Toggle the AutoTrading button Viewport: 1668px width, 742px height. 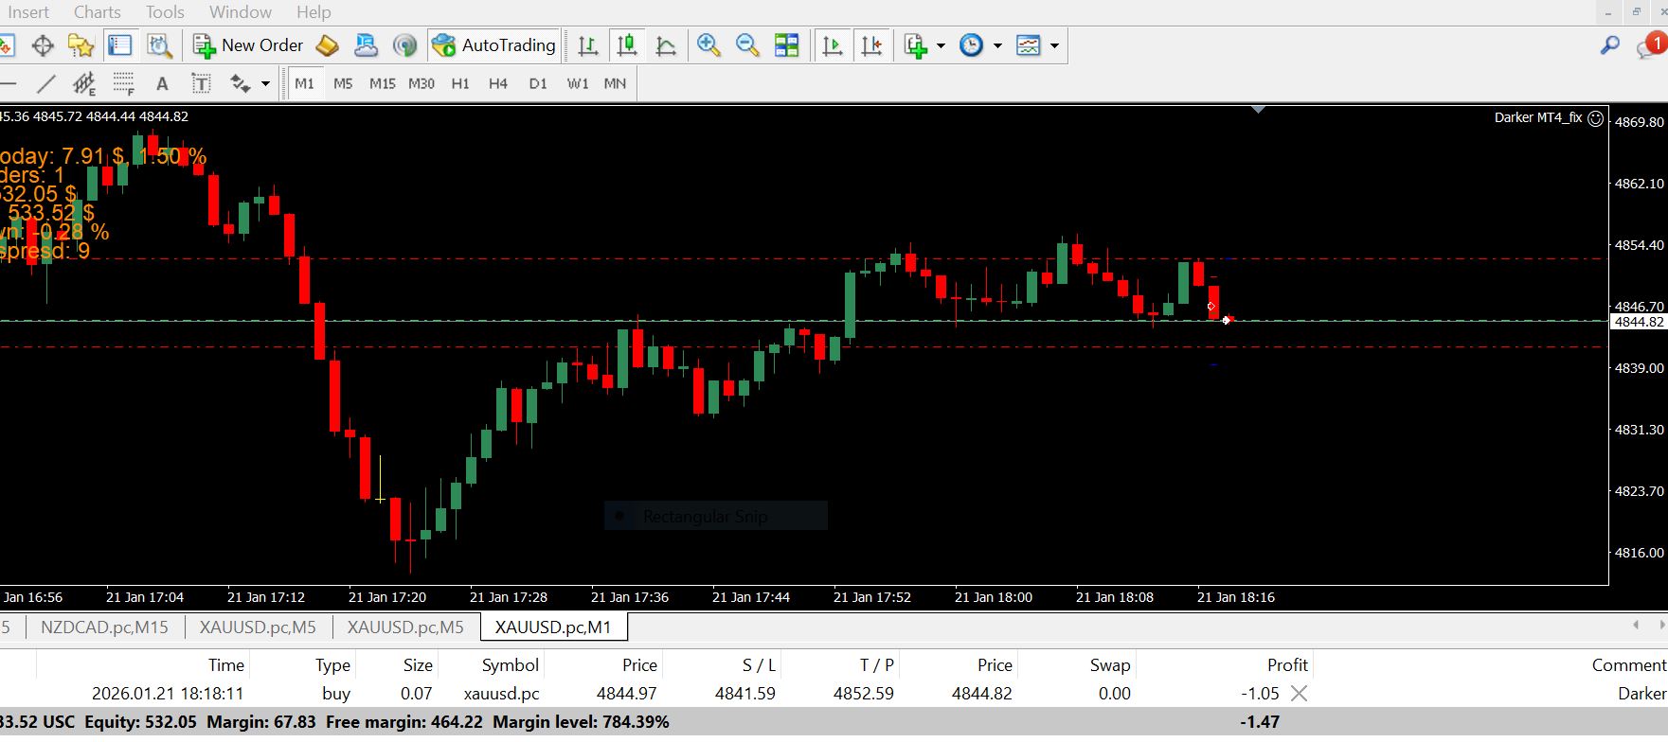pos(493,45)
